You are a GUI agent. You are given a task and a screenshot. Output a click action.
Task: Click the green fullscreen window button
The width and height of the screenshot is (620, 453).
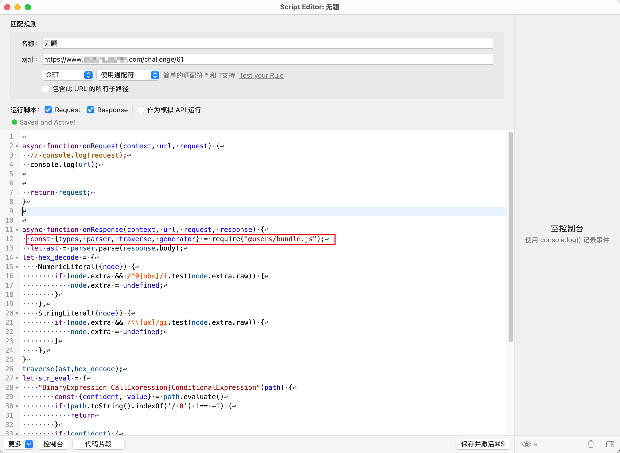(x=28, y=7)
